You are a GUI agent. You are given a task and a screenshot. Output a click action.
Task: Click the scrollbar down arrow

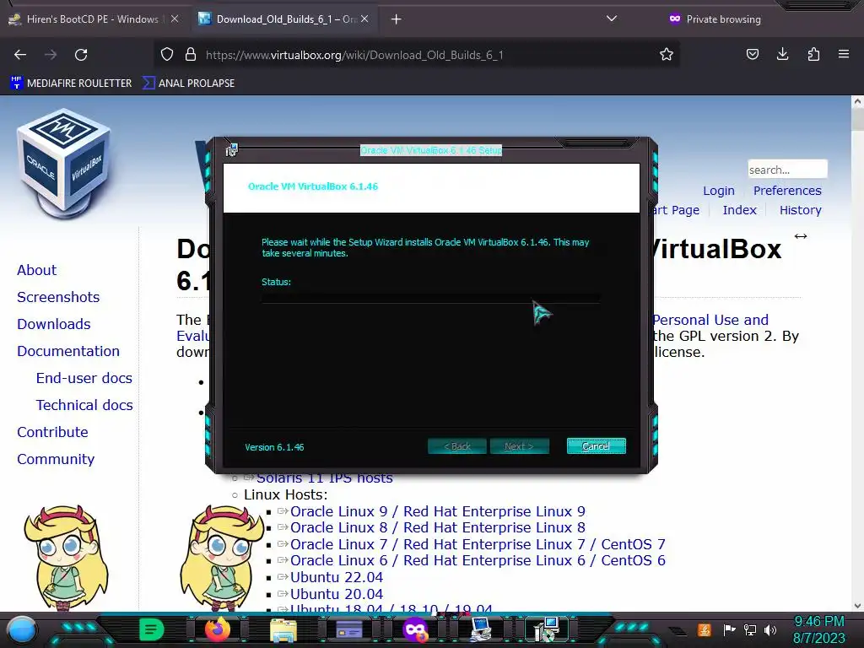tap(857, 606)
